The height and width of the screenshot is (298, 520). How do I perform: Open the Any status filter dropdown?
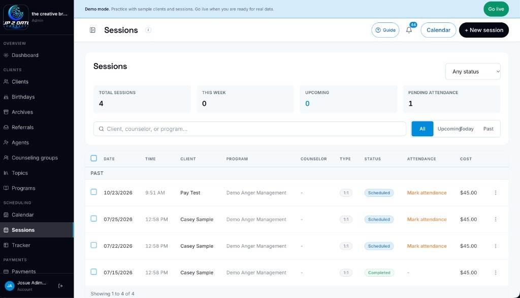coord(473,71)
